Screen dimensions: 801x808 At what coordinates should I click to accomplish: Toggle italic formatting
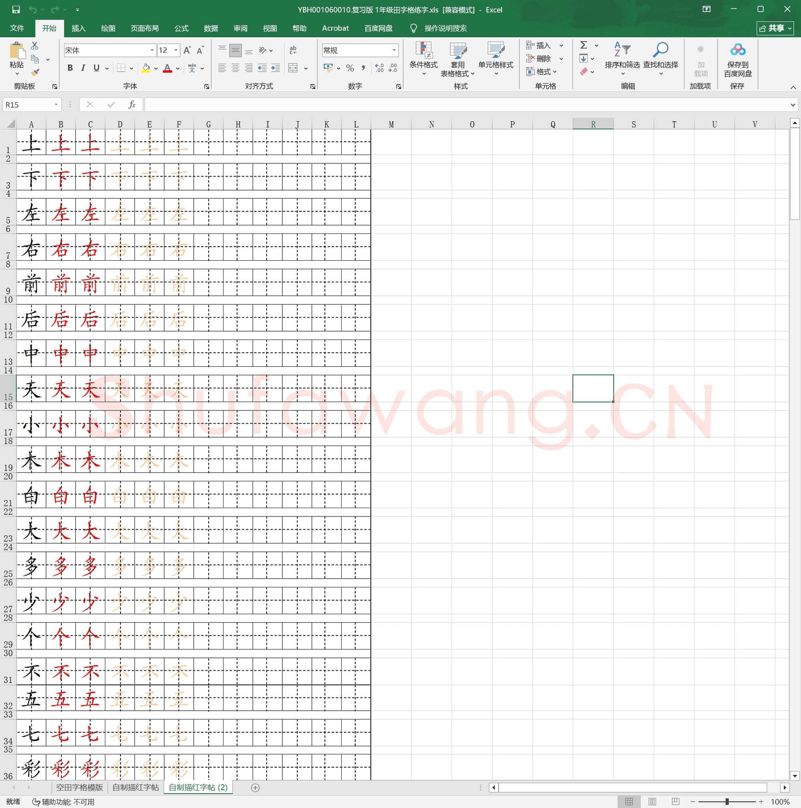click(83, 68)
